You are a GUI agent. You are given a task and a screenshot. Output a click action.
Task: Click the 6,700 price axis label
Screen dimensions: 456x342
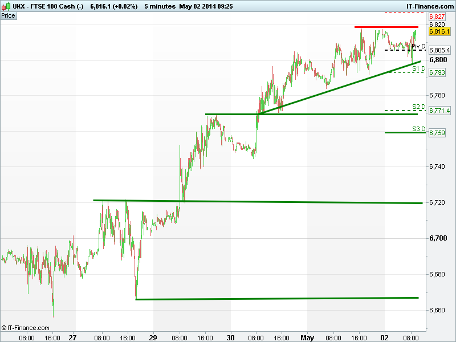(438, 238)
